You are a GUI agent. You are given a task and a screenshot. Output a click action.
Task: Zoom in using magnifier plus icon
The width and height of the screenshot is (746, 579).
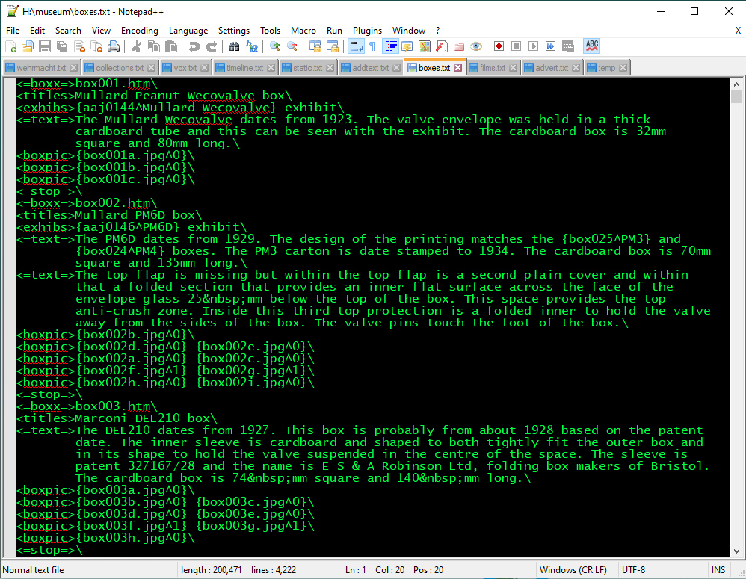point(274,46)
